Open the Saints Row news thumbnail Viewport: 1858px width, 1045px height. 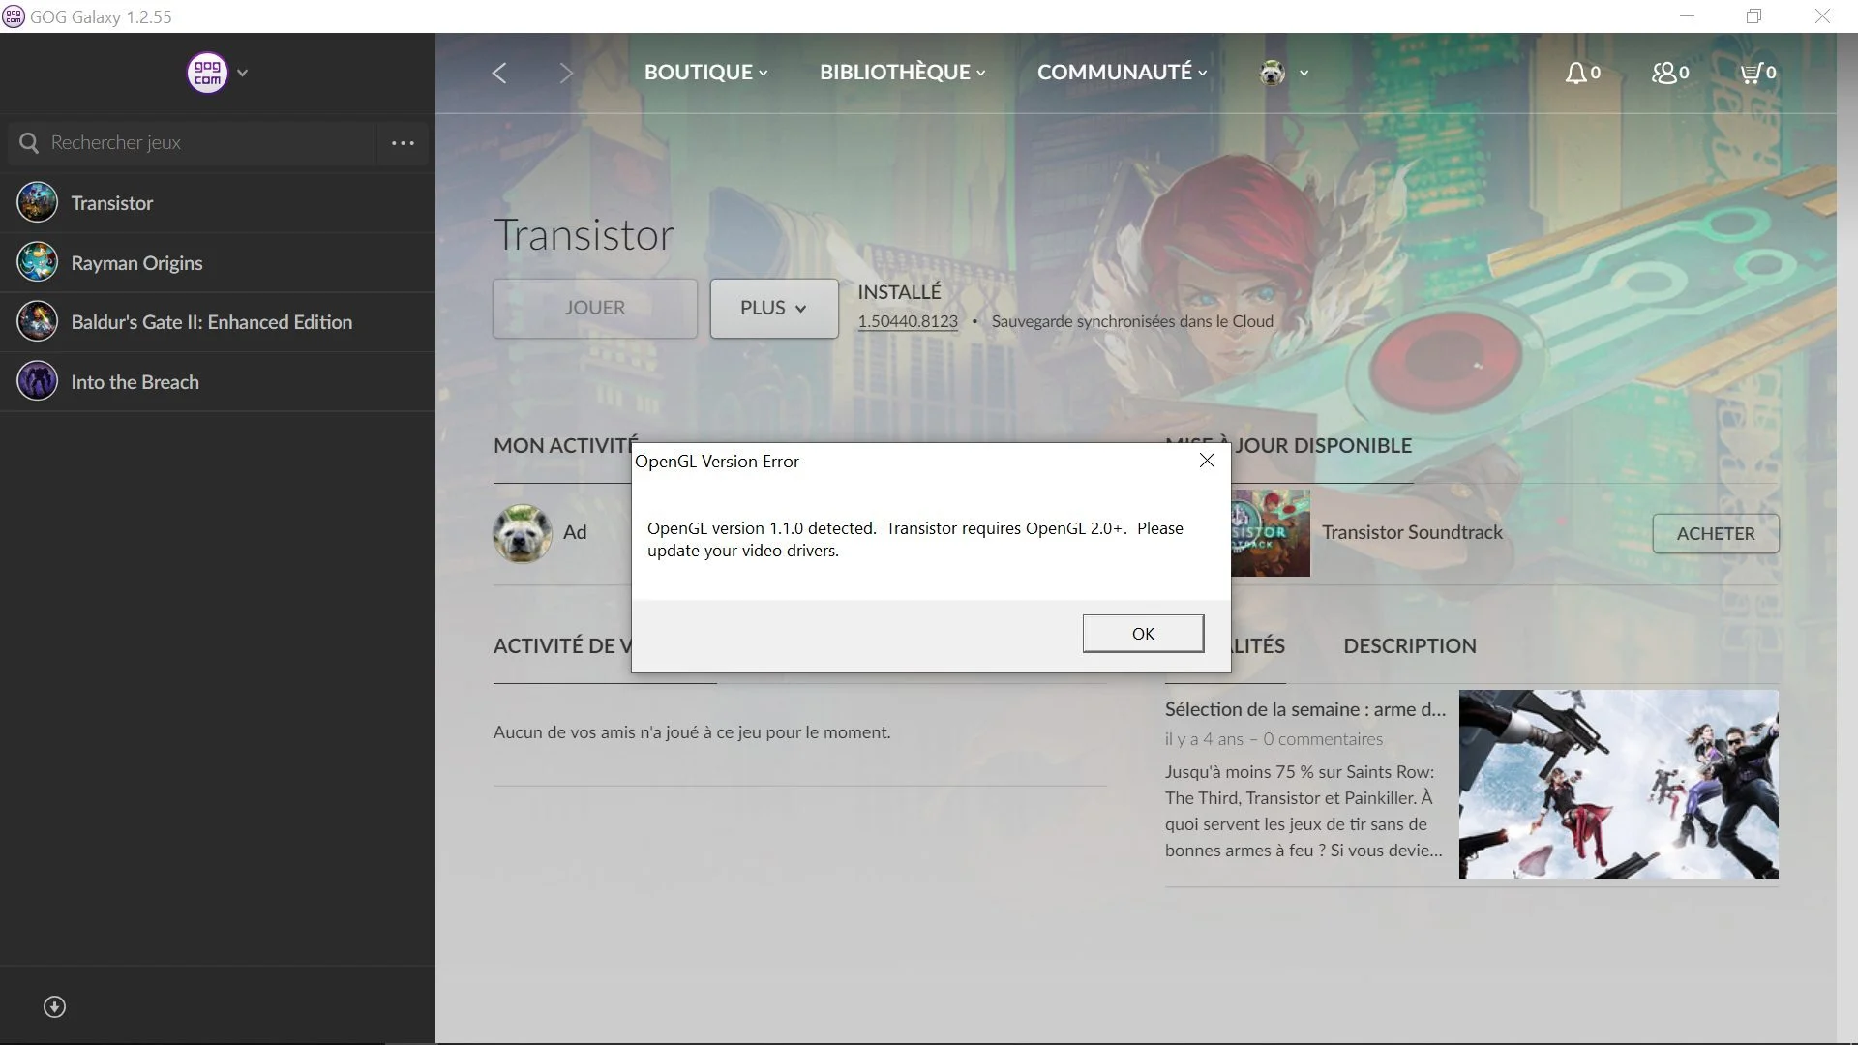1618,784
